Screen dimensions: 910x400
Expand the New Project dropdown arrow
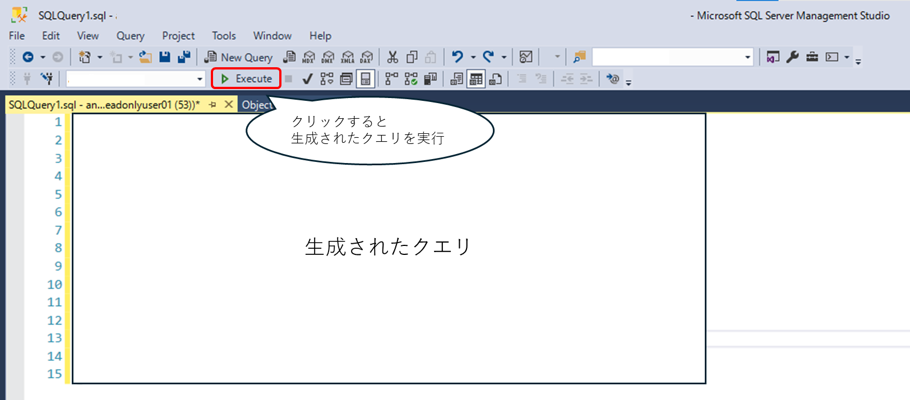click(x=100, y=57)
